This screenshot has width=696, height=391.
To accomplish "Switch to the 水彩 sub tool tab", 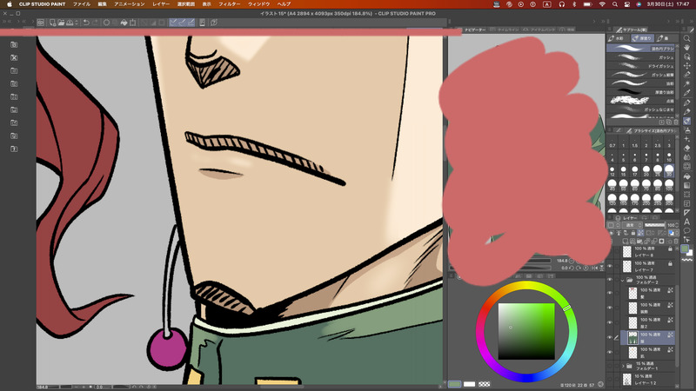I will point(617,38).
